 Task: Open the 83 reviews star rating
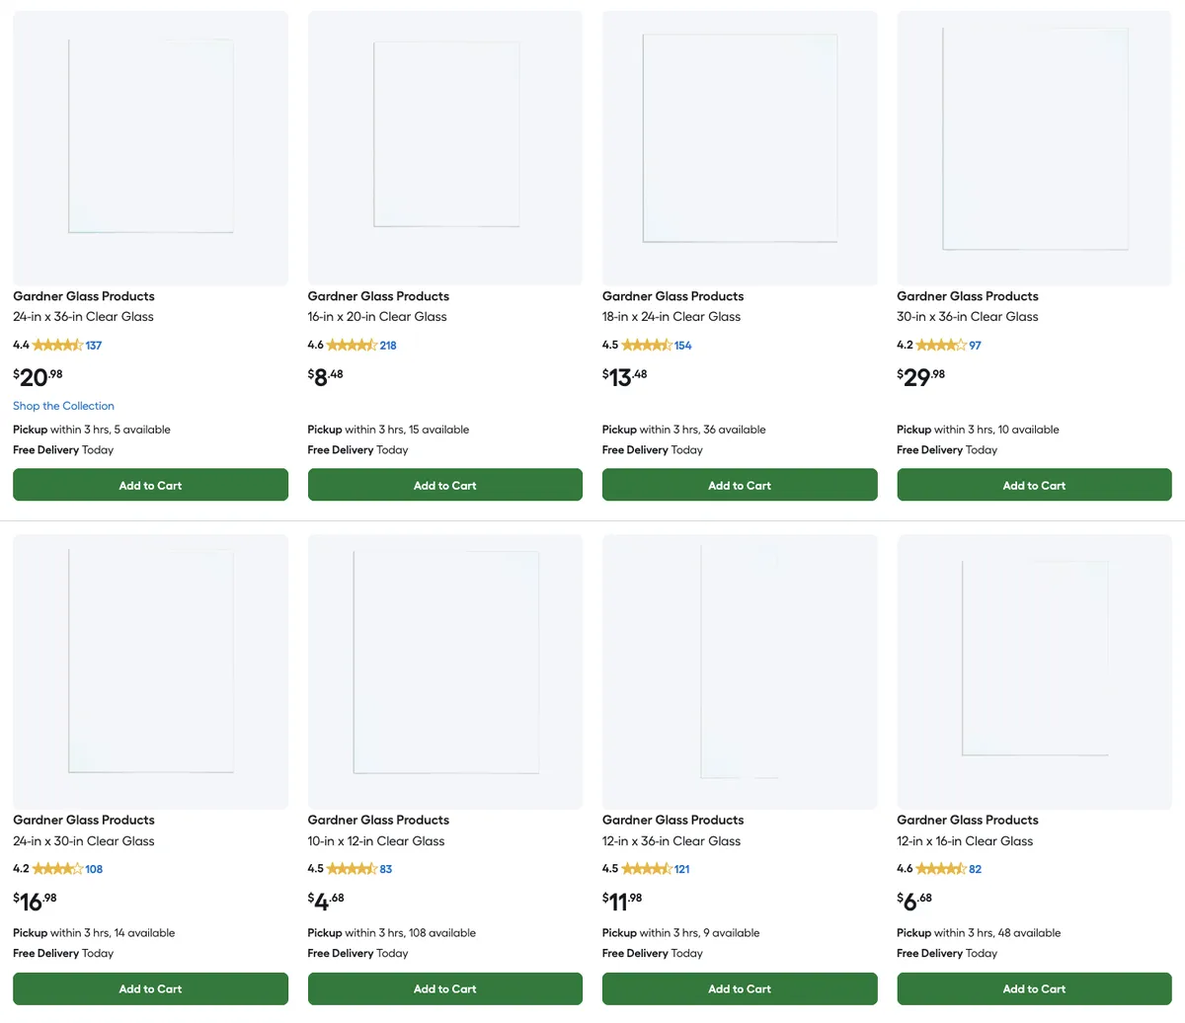tap(352, 869)
